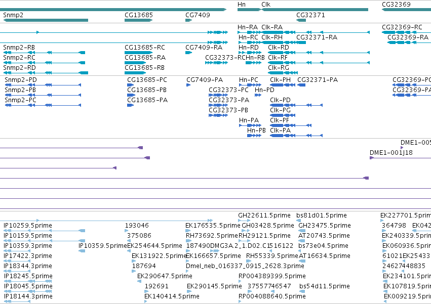The height and width of the screenshot is (304, 431).
Task: Select the RH55339.5prime EST label
Action: point(272,256)
